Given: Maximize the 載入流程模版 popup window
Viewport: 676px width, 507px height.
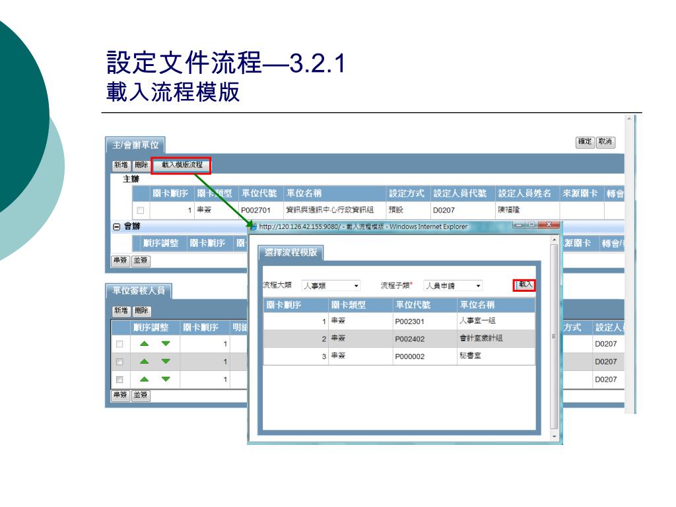Looking at the screenshot, I should point(531,225).
